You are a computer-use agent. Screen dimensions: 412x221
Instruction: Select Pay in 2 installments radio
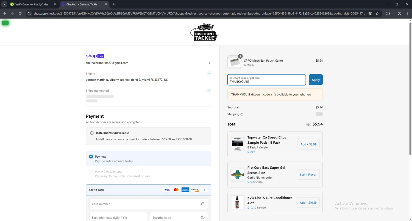click(91, 172)
